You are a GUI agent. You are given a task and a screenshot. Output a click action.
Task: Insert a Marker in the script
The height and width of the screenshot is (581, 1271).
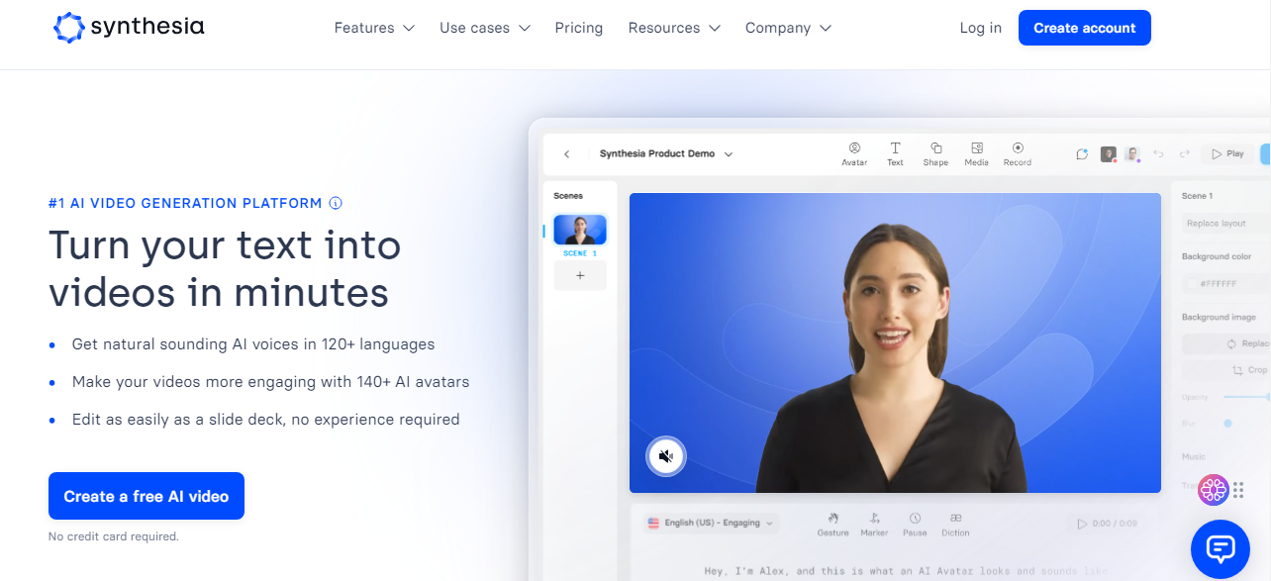tap(874, 525)
